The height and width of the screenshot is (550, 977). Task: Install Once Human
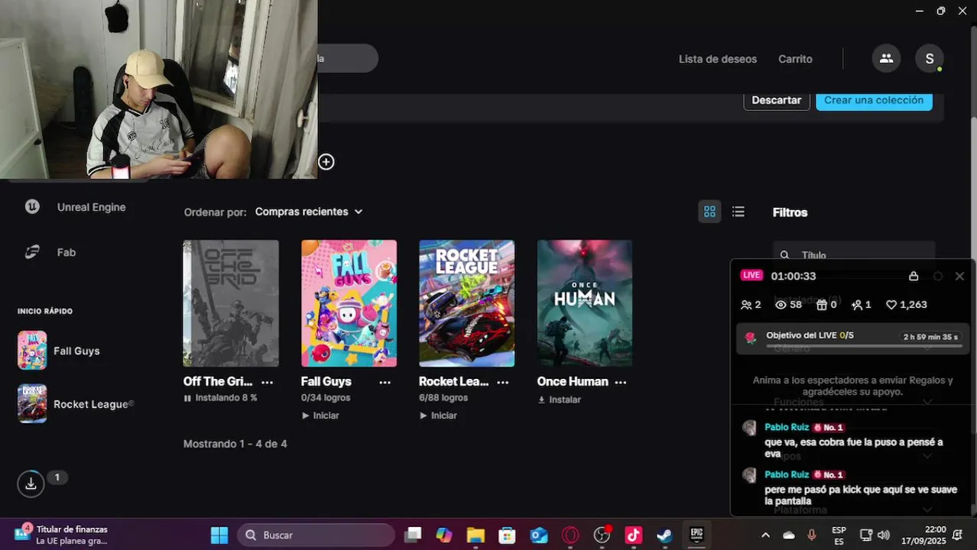pos(559,400)
